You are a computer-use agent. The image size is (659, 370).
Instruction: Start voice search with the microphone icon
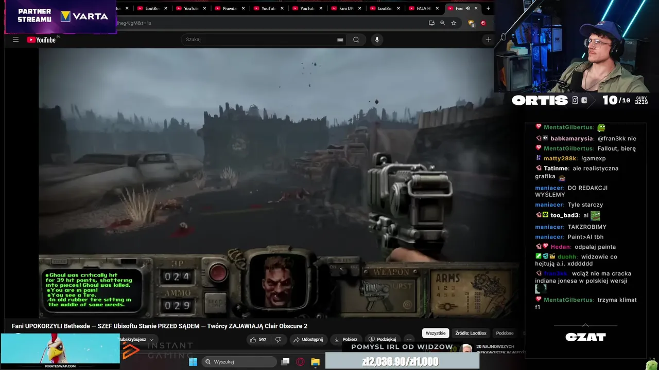pos(377,40)
